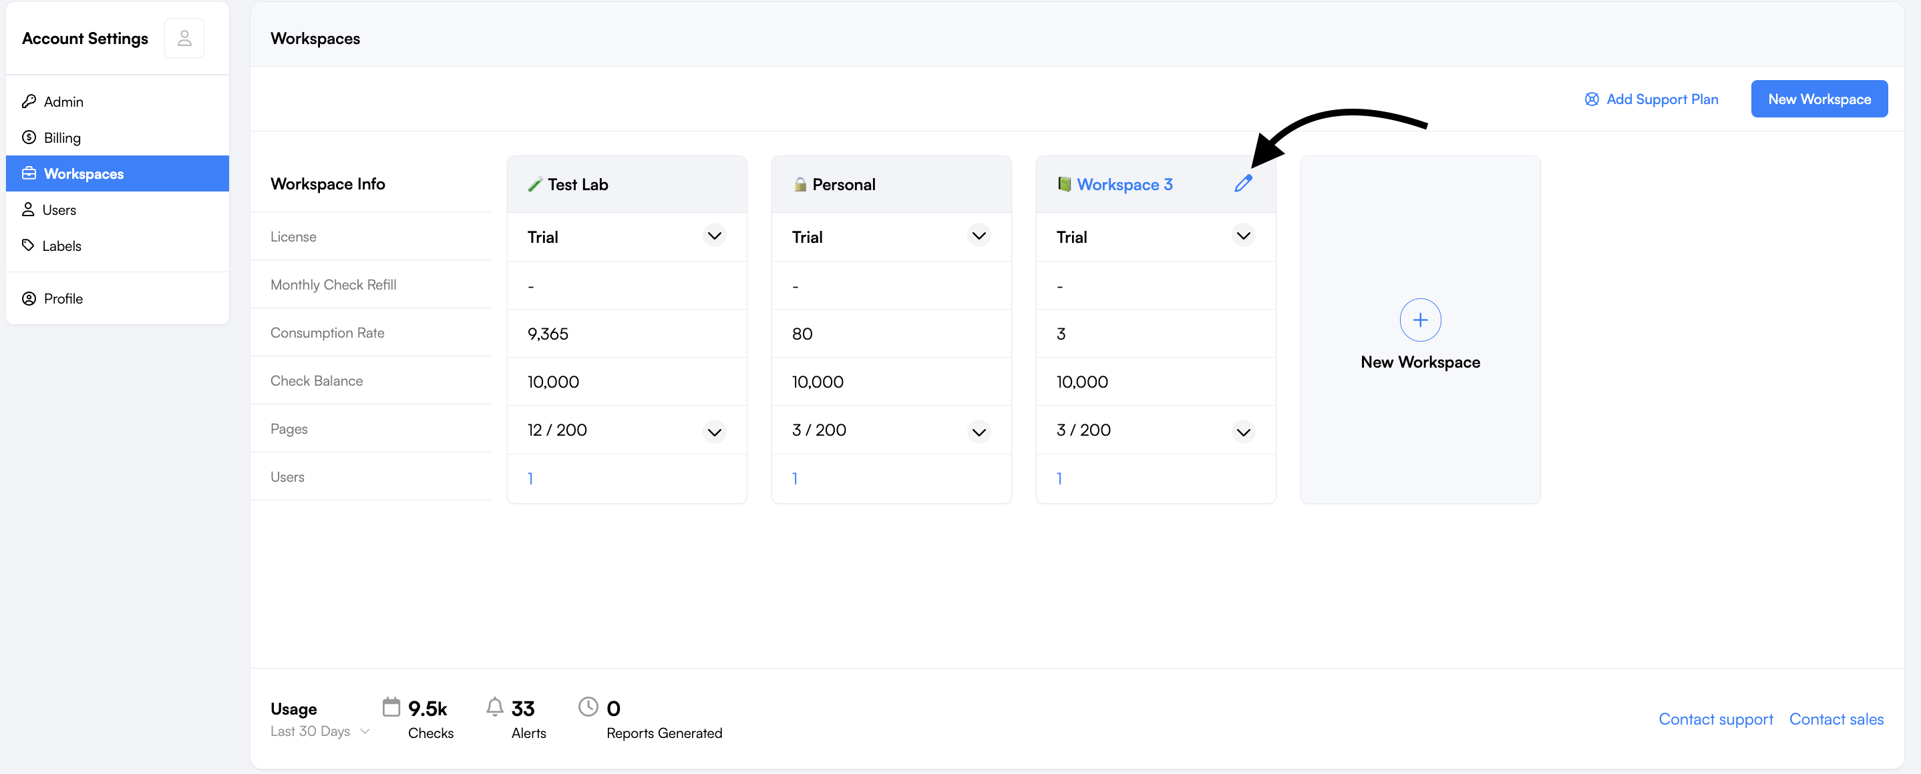The height and width of the screenshot is (774, 1921).
Task: Click the Contact support link
Action: tap(1715, 719)
